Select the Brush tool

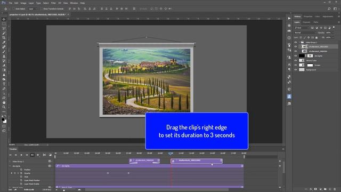(4, 52)
